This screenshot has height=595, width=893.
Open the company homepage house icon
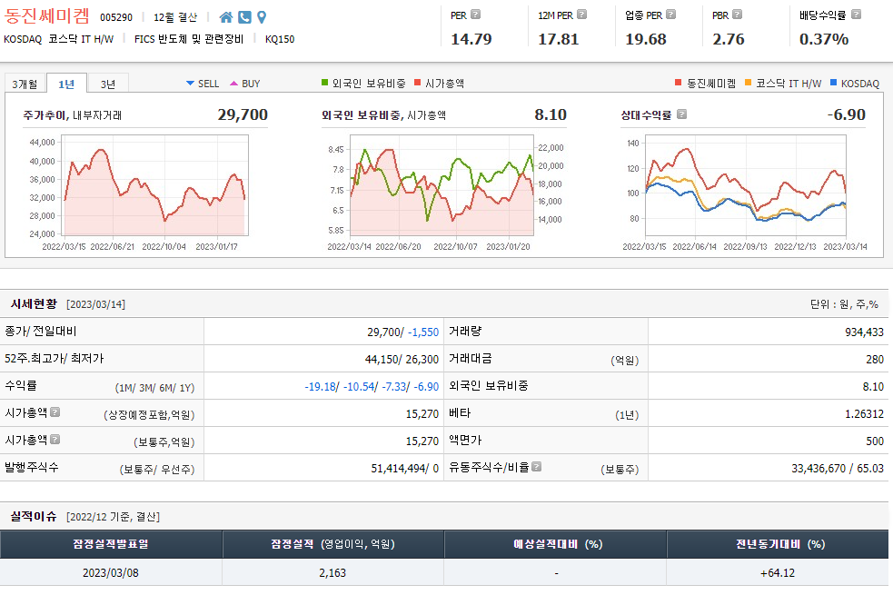[226, 17]
